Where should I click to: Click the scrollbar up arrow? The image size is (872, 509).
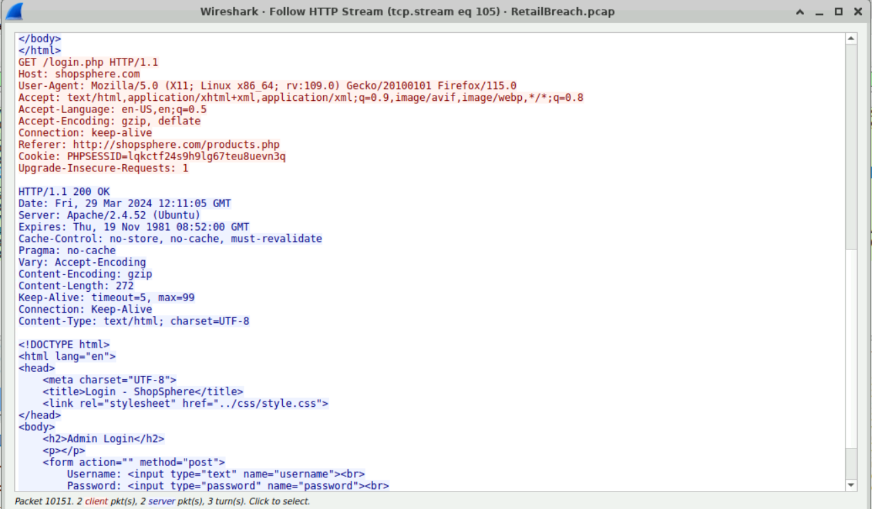click(x=851, y=39)
